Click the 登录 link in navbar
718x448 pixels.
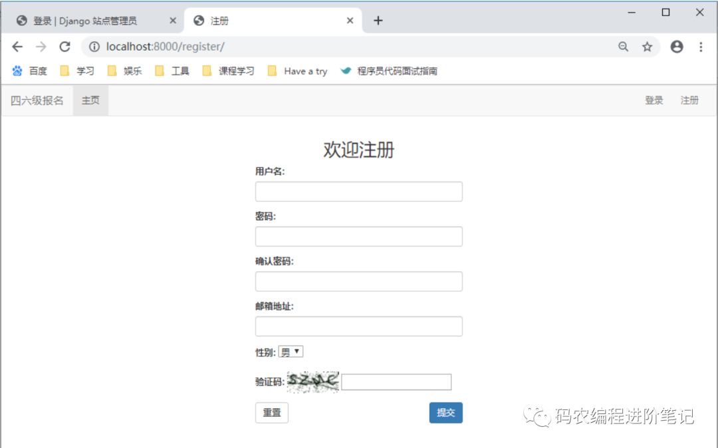(654, 100)
